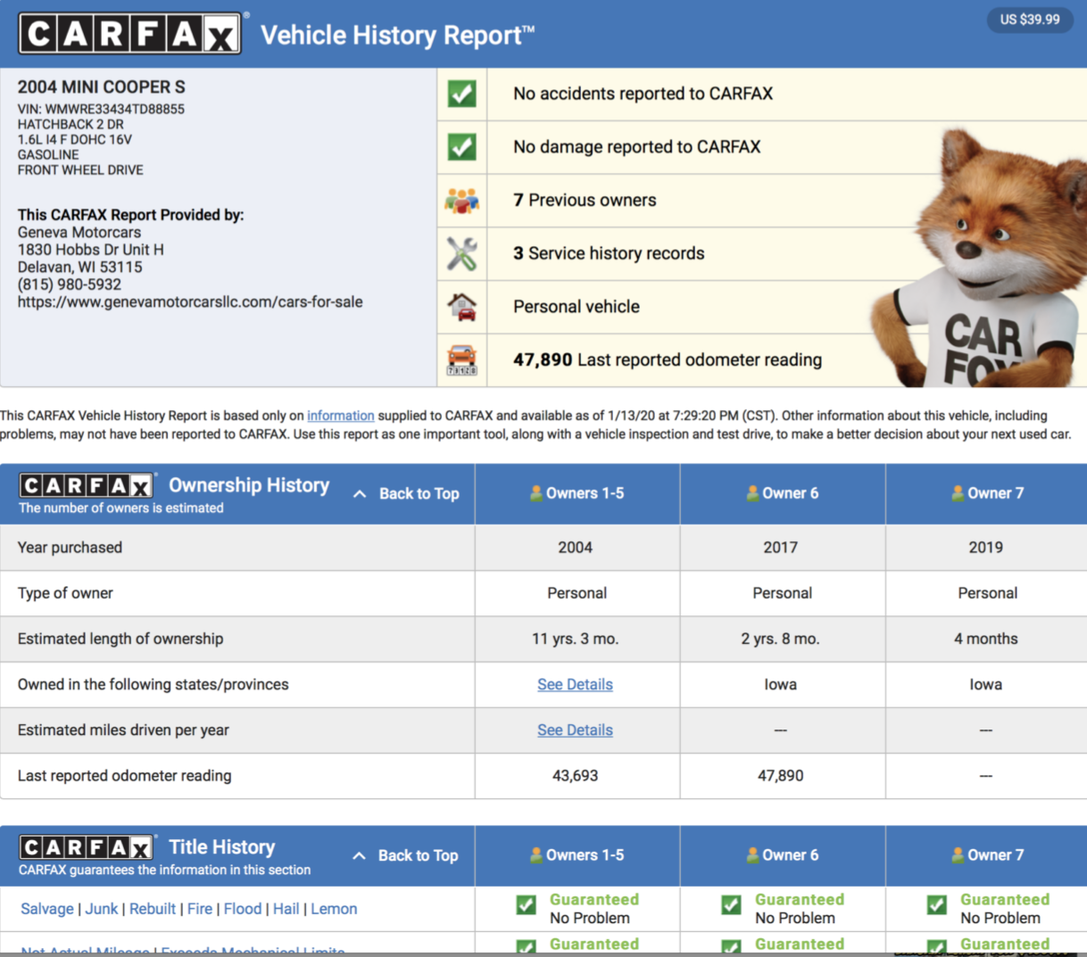The width and height of the screenshot is (1087, 957).
Task: Open the Junk title glossary link
Action: pyautogui.click(x=102, y=909)
